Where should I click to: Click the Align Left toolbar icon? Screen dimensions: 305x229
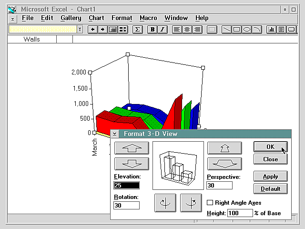(177, 30)
